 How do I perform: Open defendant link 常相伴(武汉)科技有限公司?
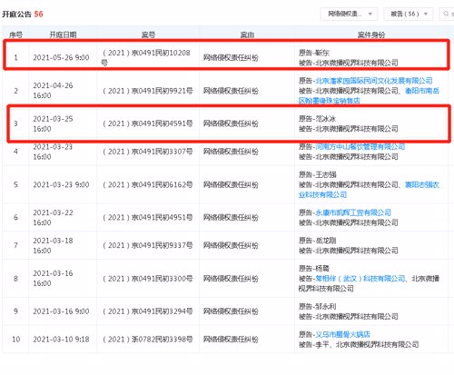tap(360, 279)
